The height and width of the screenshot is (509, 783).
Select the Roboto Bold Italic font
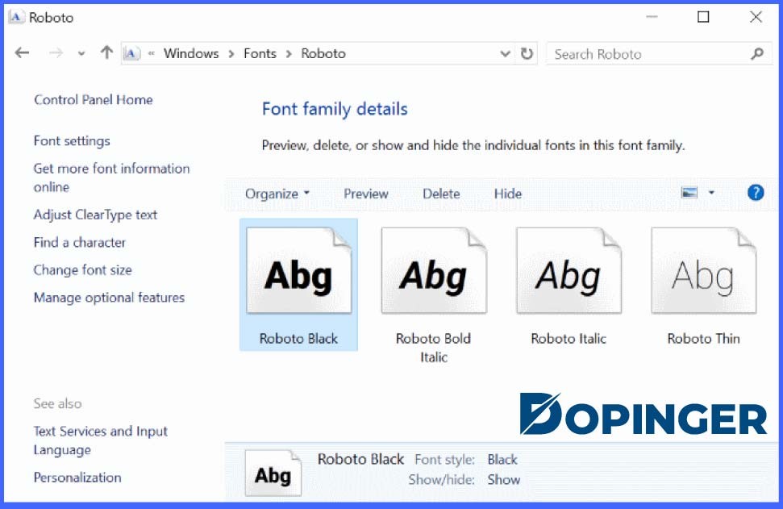[x=434, y=270]
